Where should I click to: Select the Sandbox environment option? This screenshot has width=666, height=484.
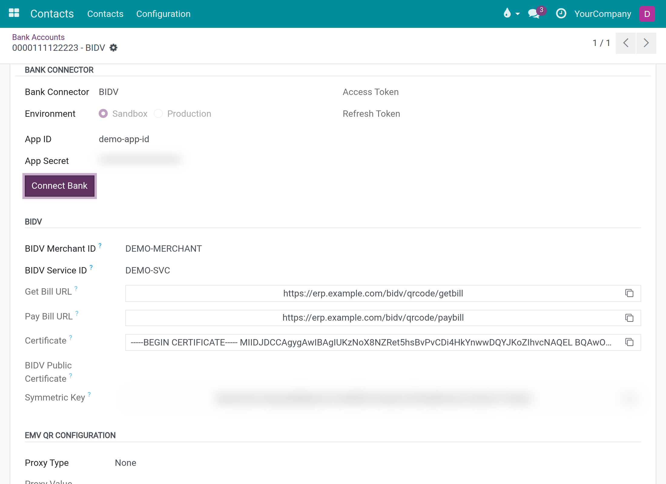(x=103, y=113)
